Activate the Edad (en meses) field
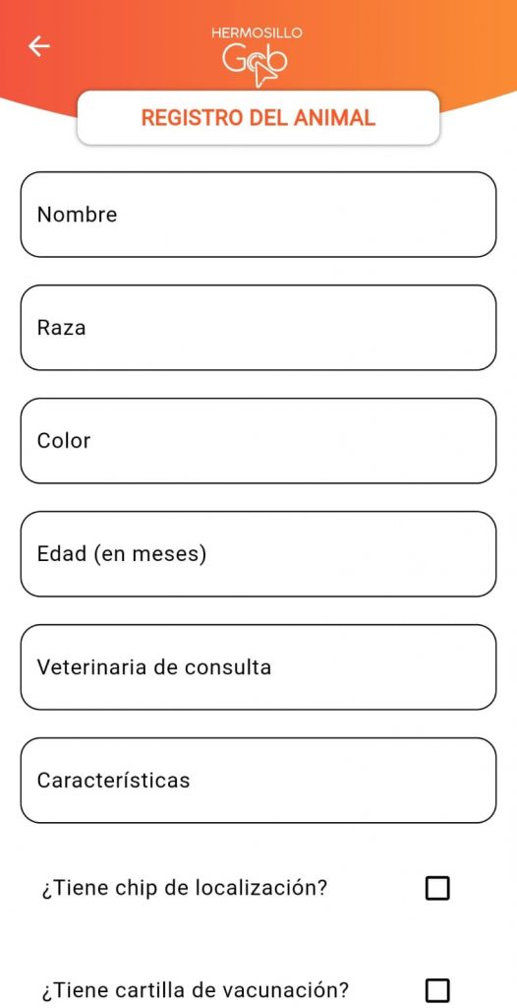This screenshot has height=1008, width=517. click(x=258, y=554)
